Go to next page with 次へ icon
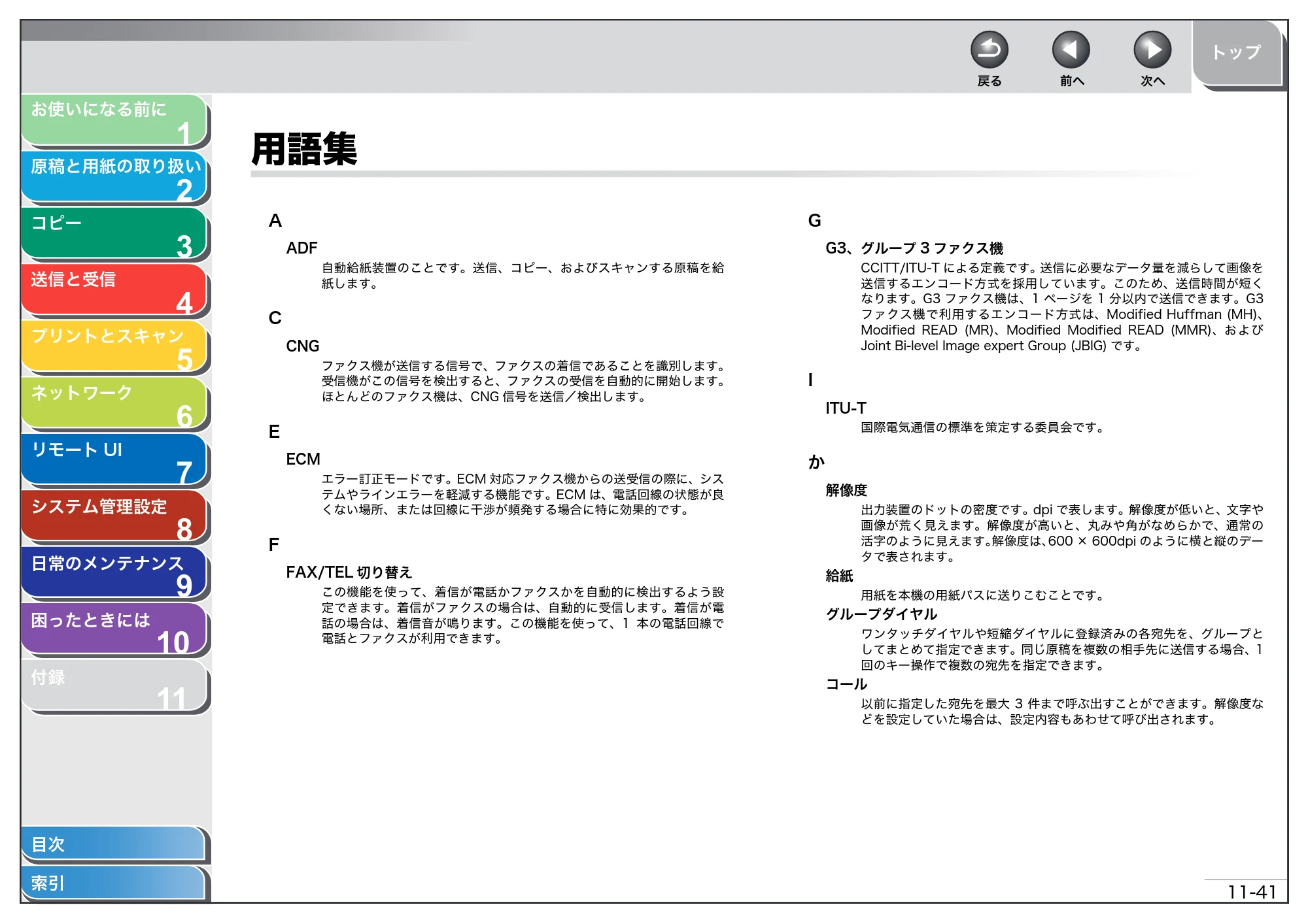Image resolution: width=1308 pixels, height=924 pixels. click(1152, 50)
